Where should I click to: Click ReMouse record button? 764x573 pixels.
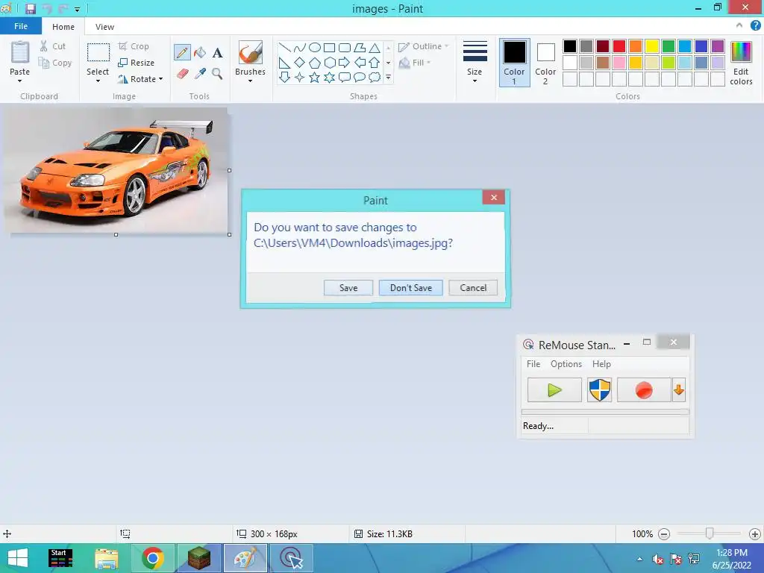(x=644, y=389)
